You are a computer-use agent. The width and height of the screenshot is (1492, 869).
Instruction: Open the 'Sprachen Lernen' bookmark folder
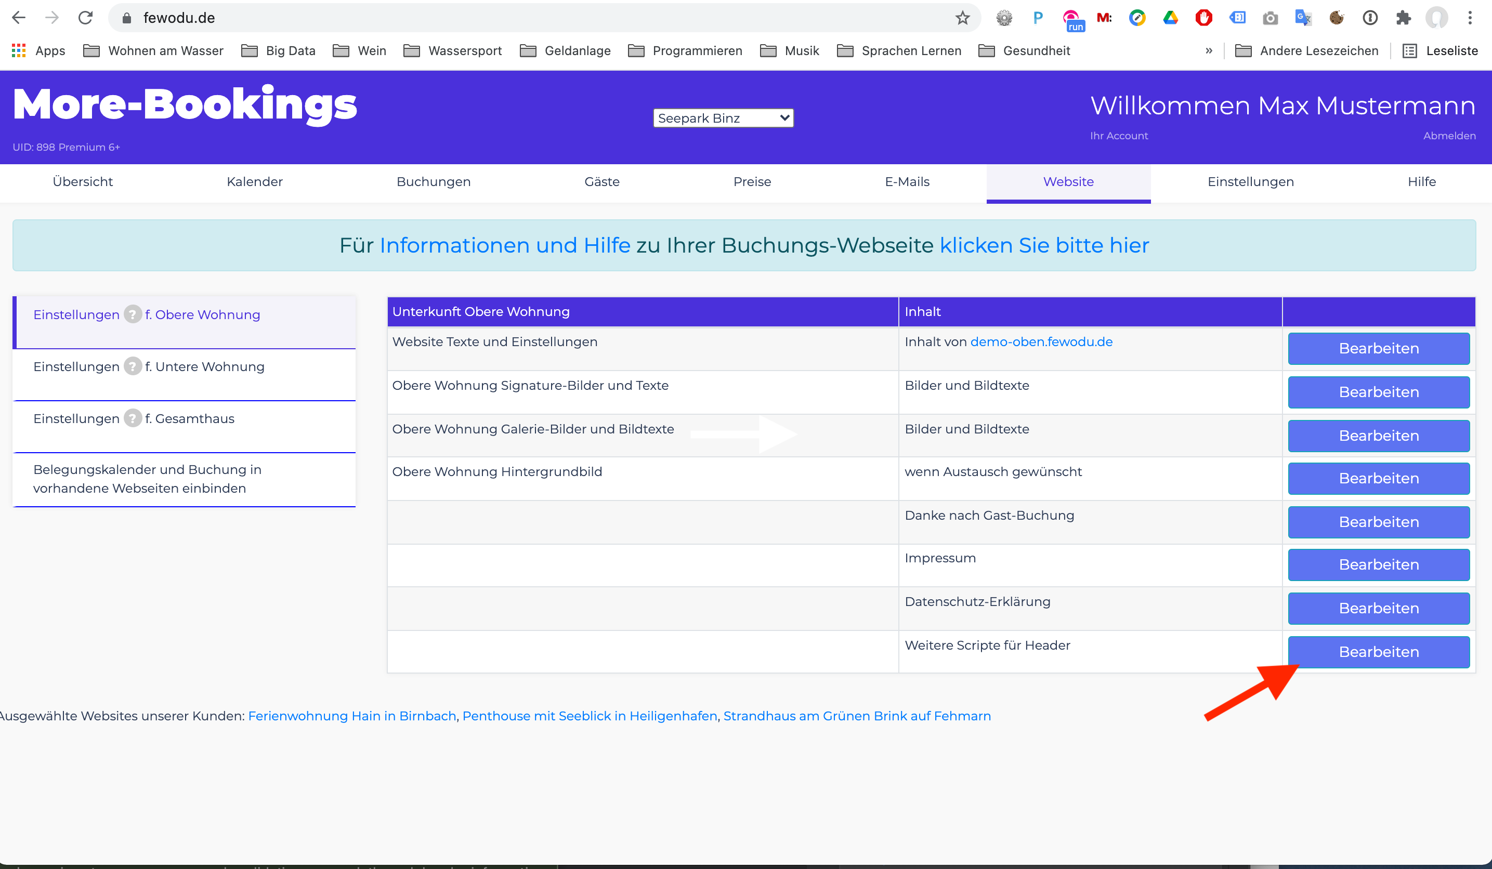coord(899,51)
